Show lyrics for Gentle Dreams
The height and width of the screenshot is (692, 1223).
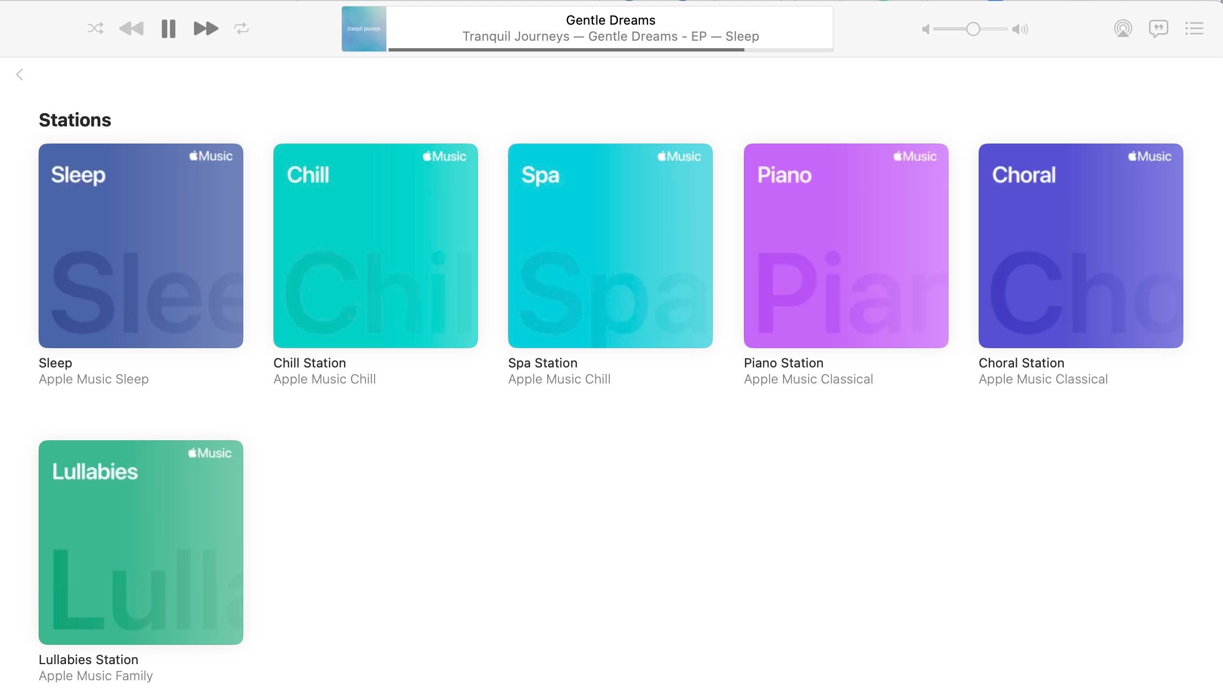[x=1159, y=29]
